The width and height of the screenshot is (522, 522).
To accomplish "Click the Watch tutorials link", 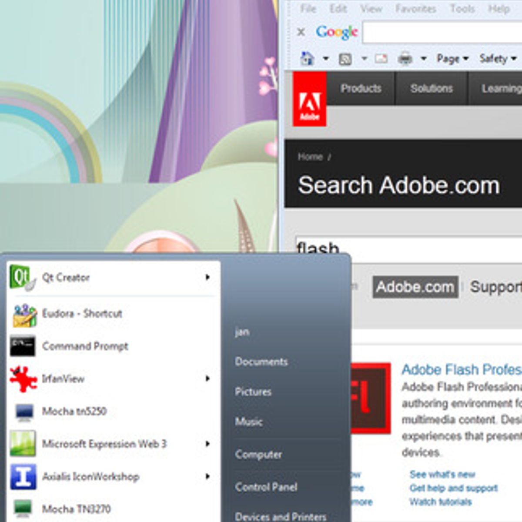I will 440,502.
